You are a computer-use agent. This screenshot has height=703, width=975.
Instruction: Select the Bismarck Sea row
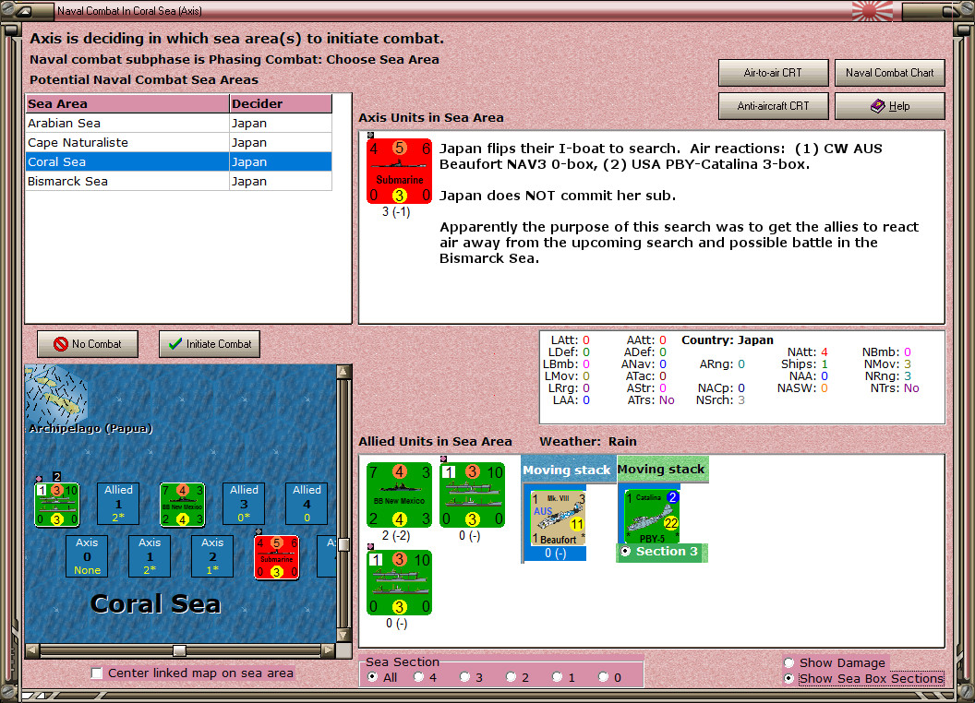coord(178,181)
